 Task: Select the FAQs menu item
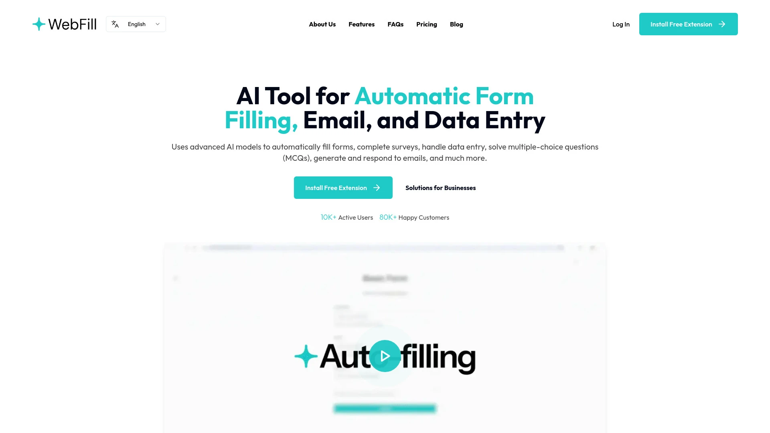click(x=395, y=24)
